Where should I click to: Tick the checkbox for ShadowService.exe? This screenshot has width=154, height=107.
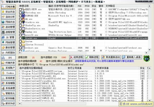point(20,29)
